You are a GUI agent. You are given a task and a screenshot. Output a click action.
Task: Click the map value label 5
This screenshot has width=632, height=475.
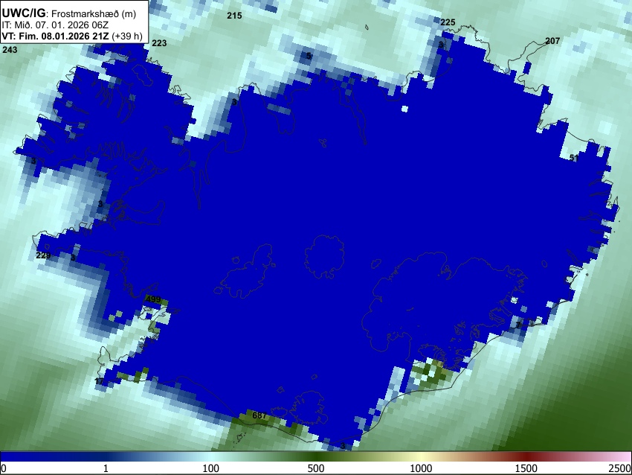coord(309,56)
